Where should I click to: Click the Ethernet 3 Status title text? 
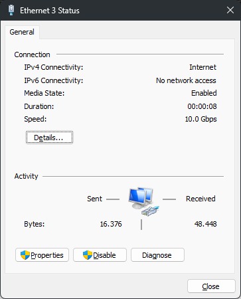tap(50, 11)
